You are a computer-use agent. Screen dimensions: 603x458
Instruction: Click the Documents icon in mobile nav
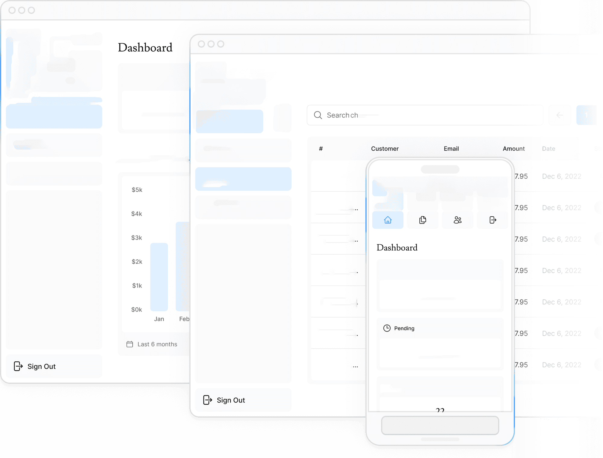coord(422,220)
